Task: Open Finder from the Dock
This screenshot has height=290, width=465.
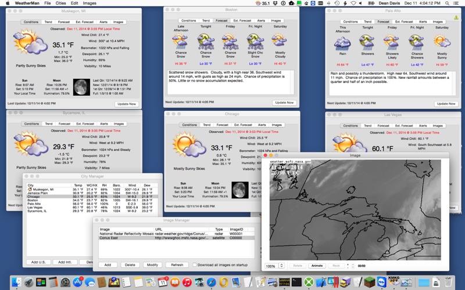Action: click(x=16, y=282)
